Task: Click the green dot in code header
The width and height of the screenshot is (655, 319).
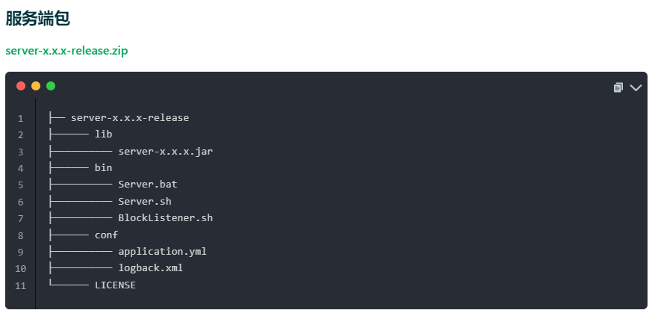Action: click(51, 86)
